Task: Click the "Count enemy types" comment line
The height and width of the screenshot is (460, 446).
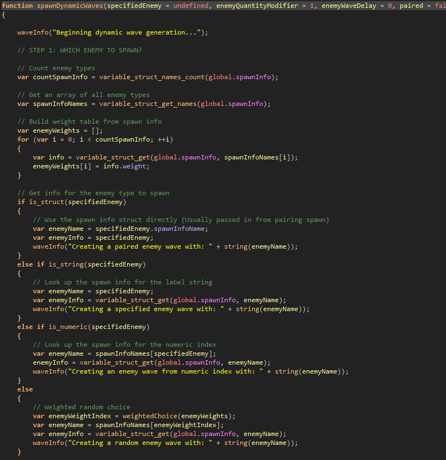Action: (x=56, y=68)
